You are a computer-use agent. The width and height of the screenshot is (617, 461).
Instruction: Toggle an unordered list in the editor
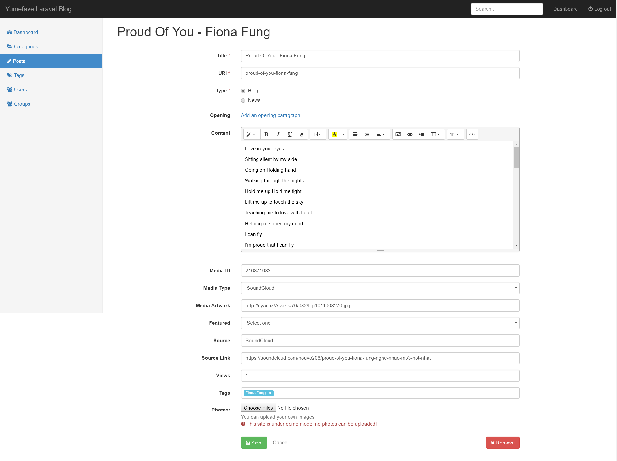[355, 134]
